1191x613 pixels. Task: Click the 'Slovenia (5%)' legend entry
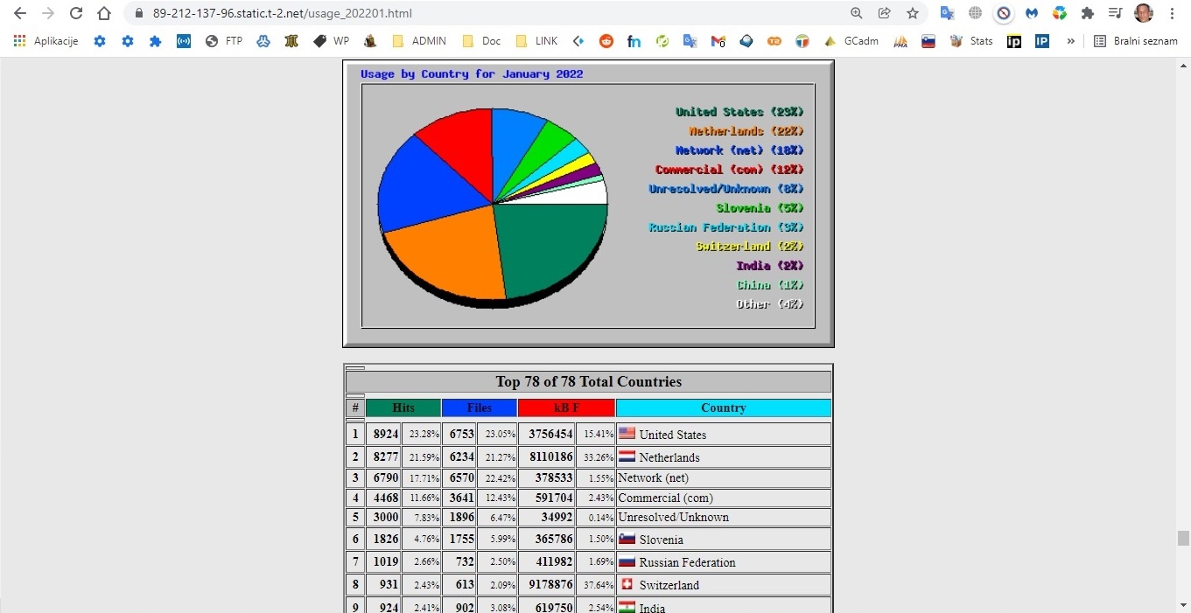point(760,208)
